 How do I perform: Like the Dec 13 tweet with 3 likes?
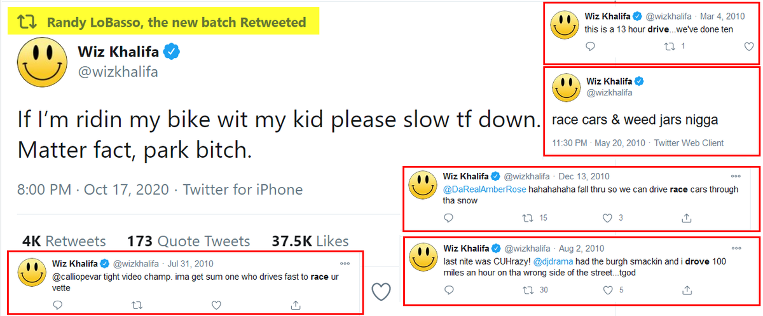coord(607,218)
